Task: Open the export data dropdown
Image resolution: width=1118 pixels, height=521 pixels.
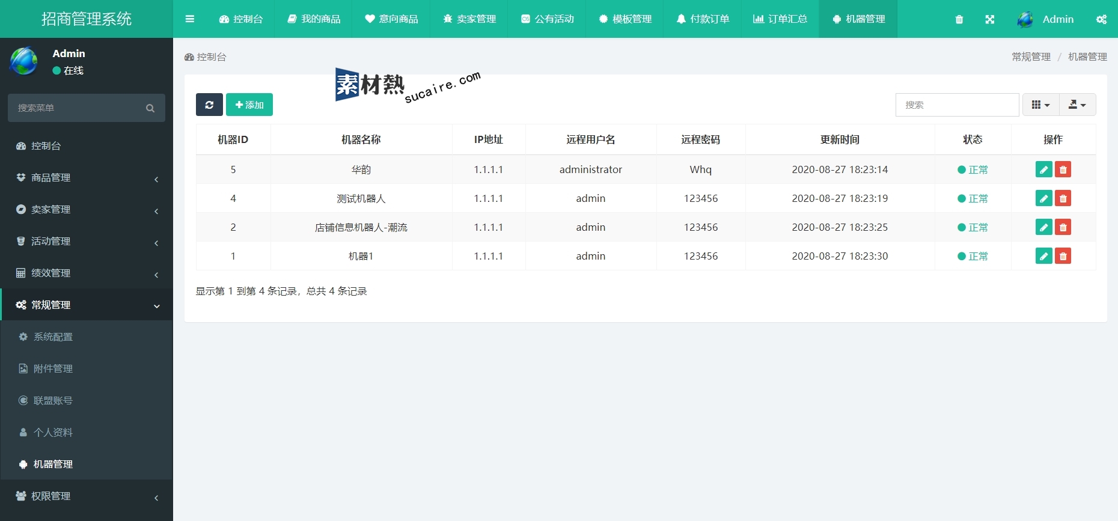Action: tap(1077, 105)
